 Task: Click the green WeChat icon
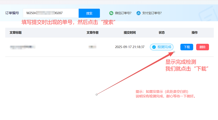coord(111,13)
